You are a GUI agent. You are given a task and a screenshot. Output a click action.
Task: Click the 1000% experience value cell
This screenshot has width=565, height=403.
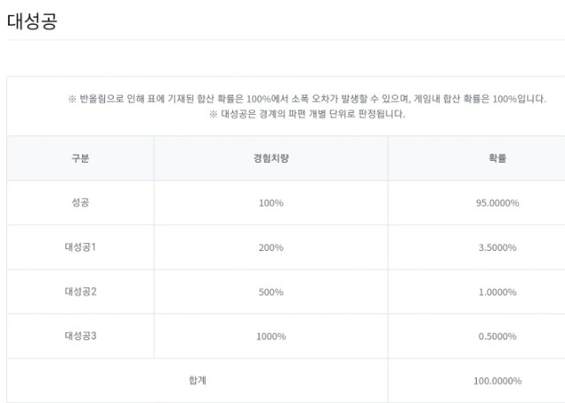tap(270, 336)
